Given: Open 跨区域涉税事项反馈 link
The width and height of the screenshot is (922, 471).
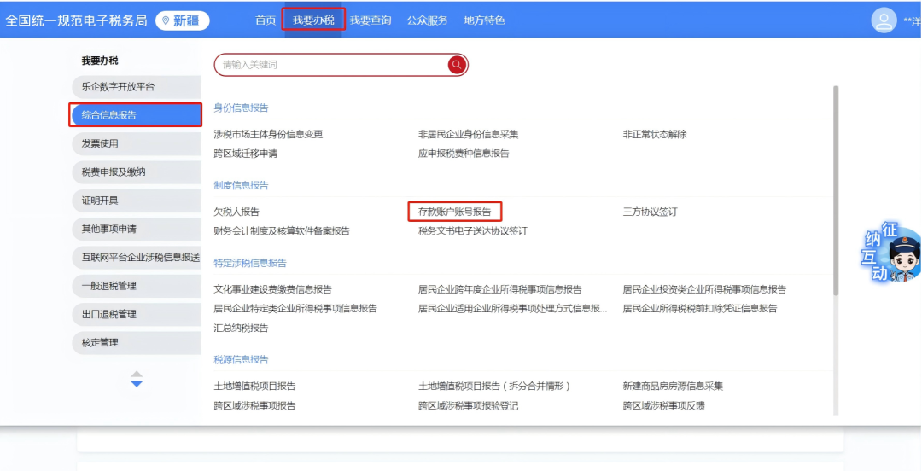Looking at the screenshot, I should [663, 406].
